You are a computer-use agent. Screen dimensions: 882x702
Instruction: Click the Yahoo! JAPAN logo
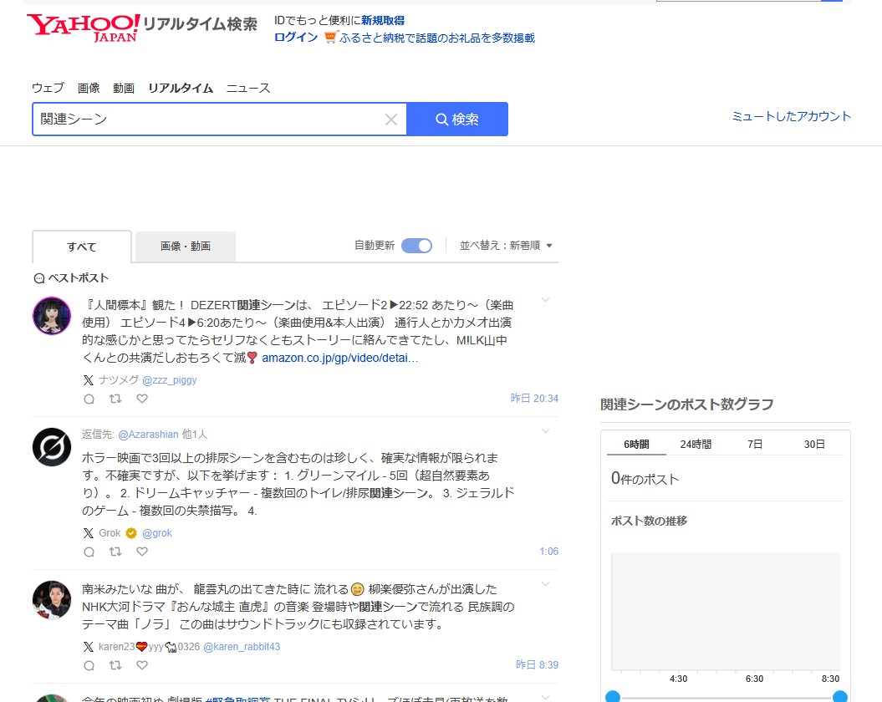click(x=82, y=27)
